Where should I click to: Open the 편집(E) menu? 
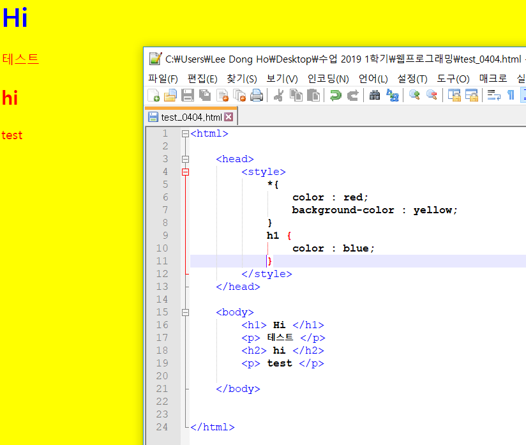202,79
